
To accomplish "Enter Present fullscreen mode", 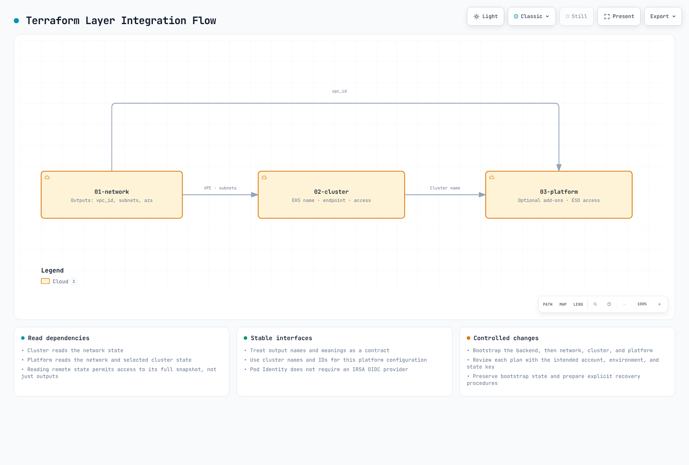I will click(619, 16).
